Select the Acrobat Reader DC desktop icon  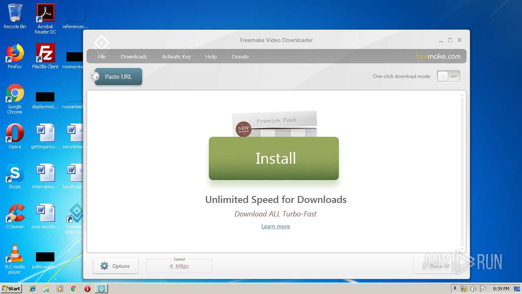pos(45,19)
